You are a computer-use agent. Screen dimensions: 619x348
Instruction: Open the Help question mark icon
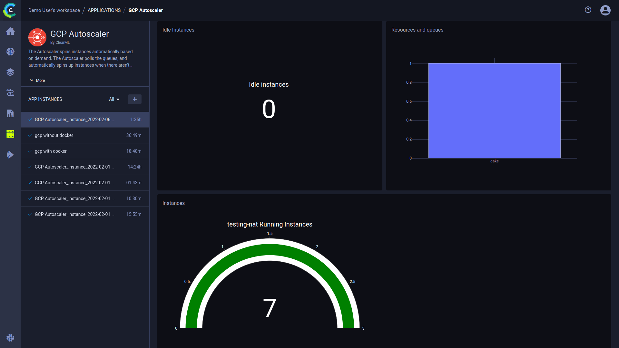click(x=588, y=10)
